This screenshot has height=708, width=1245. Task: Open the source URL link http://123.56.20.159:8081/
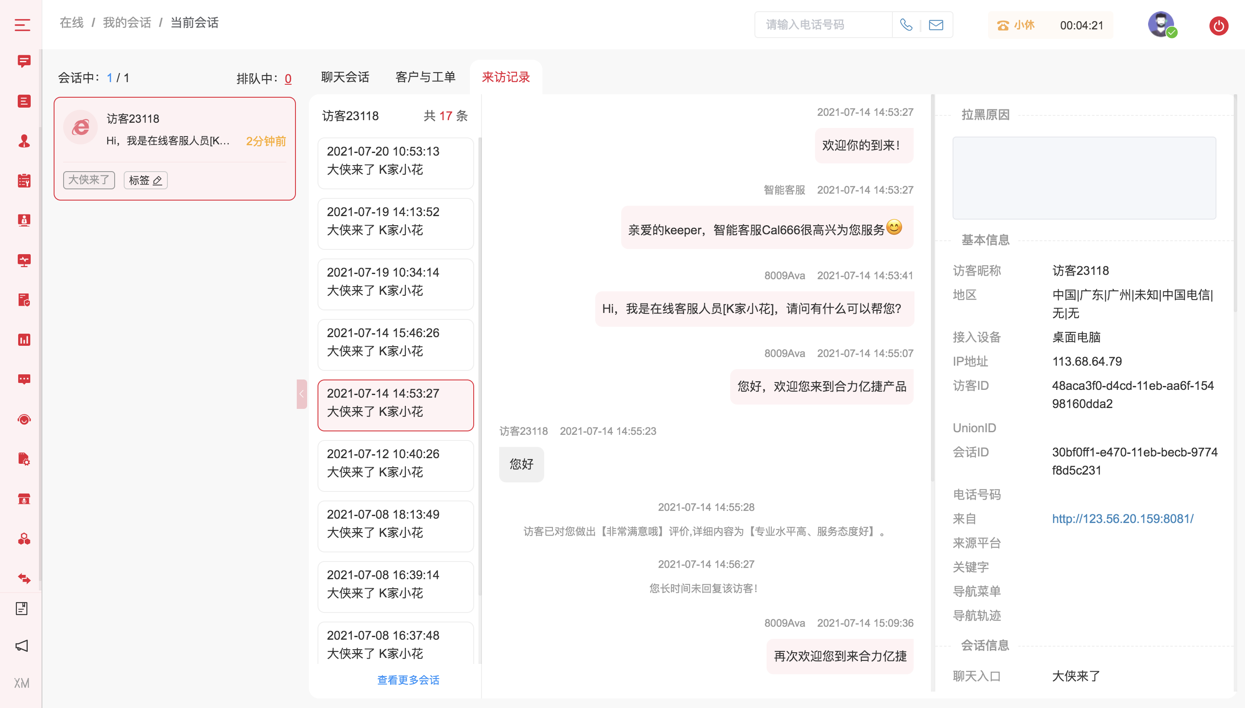1123,519
